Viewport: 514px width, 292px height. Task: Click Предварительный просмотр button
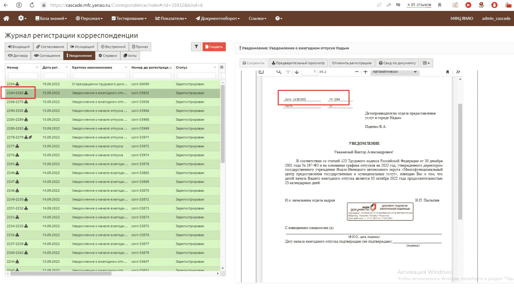point(298,63)
